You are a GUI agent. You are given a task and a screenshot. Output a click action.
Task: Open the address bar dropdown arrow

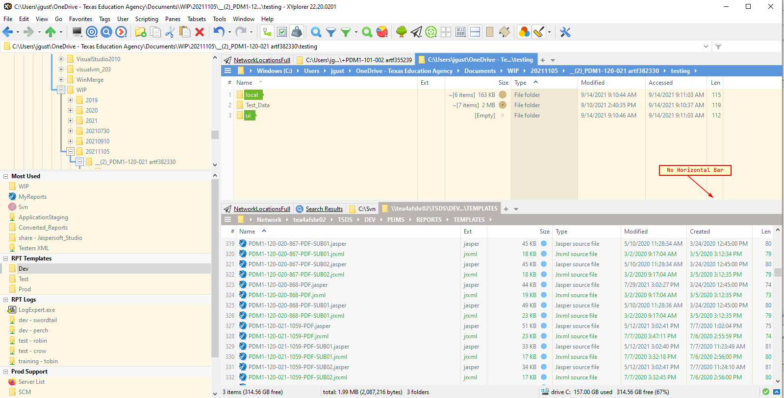pyautogui.click(x=706, y=47)
